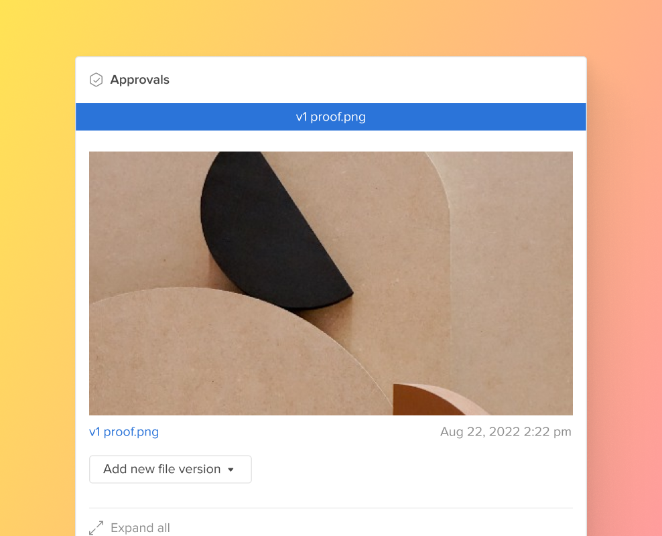Select the blue v1 proof.png version tab
662x536 pixels.
pyautogui.click(x=331, y=117)
